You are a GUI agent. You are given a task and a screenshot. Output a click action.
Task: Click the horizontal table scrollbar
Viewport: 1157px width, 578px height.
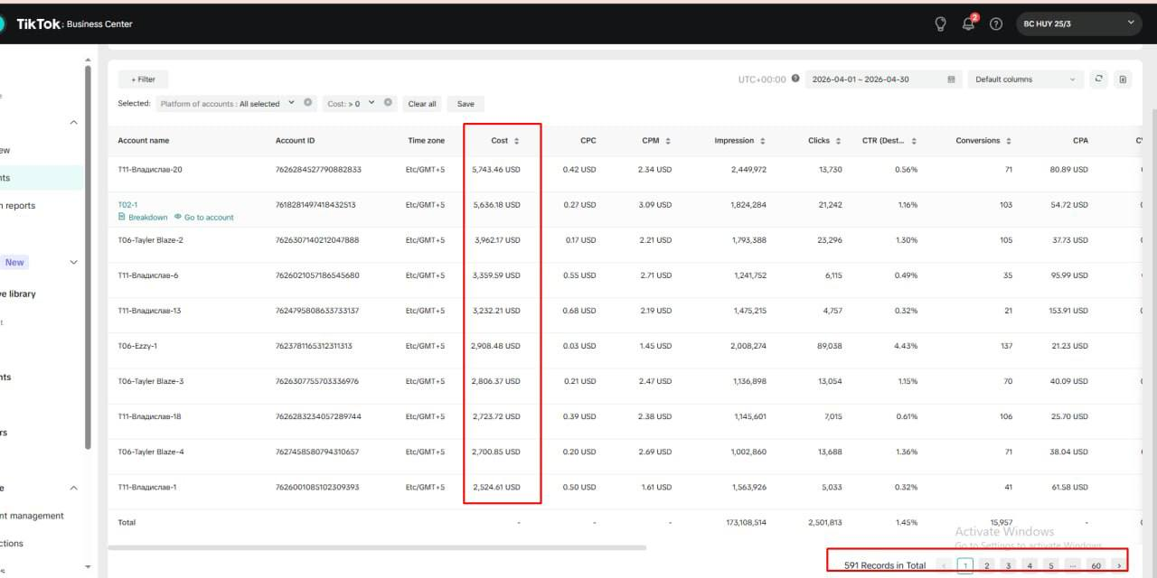click(x=377, y=547)
